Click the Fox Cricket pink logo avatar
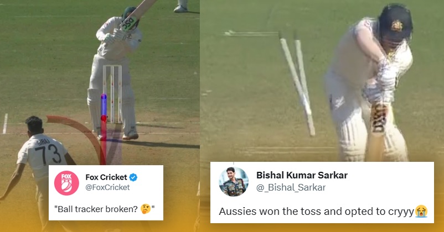The height and width of the screenshot is (232, 444). [x=66, y=183]
